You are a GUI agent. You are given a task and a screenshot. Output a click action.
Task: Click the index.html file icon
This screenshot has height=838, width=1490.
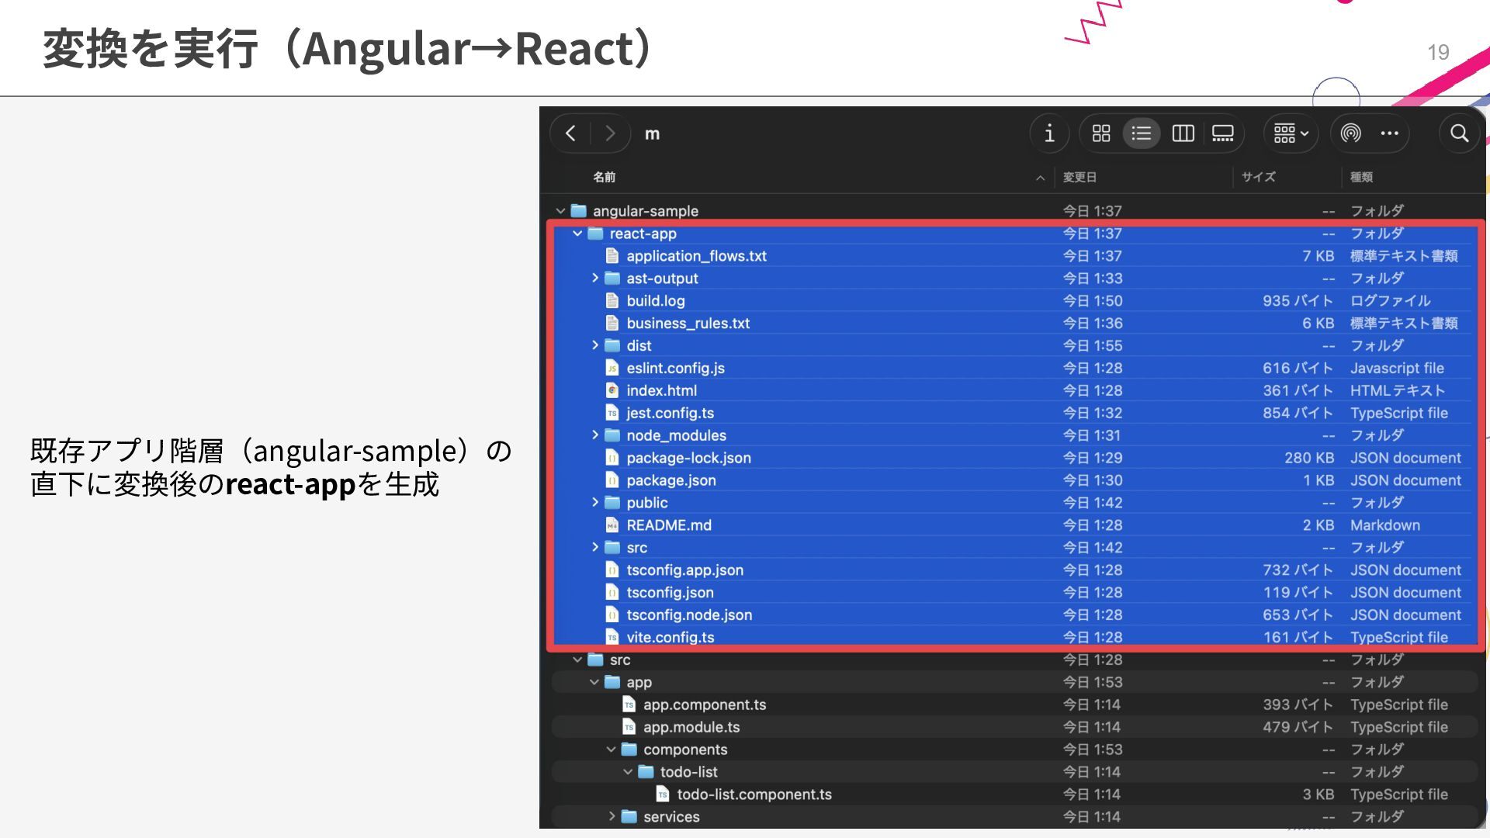click(x=612, y=390)
